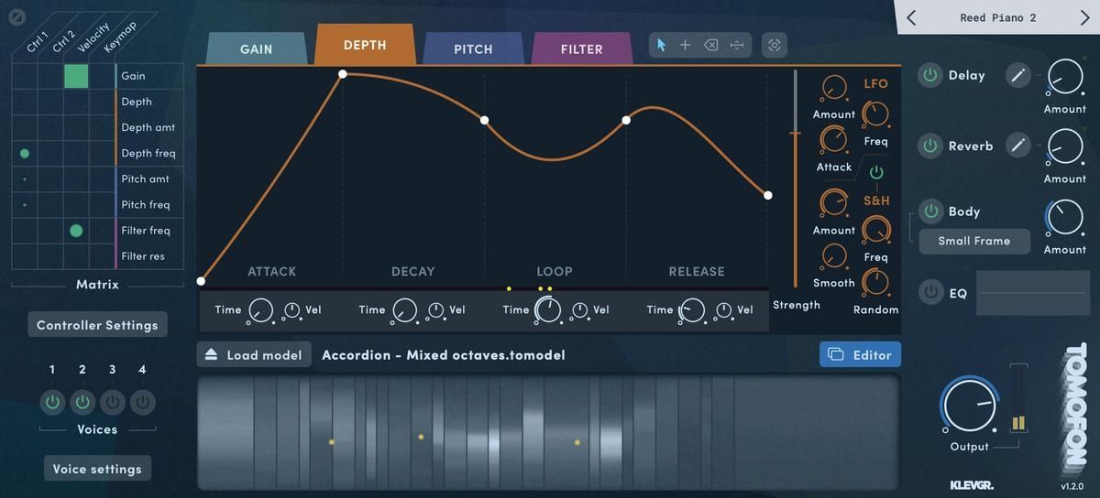The image size is (1100, 498).
Task: Click the Editor button
Action: 860,355
